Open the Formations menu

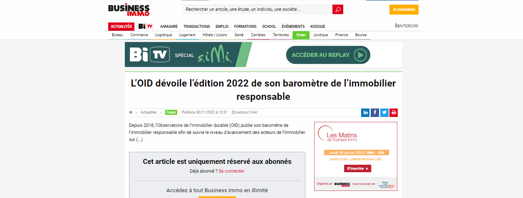click(x=245, y=27)
